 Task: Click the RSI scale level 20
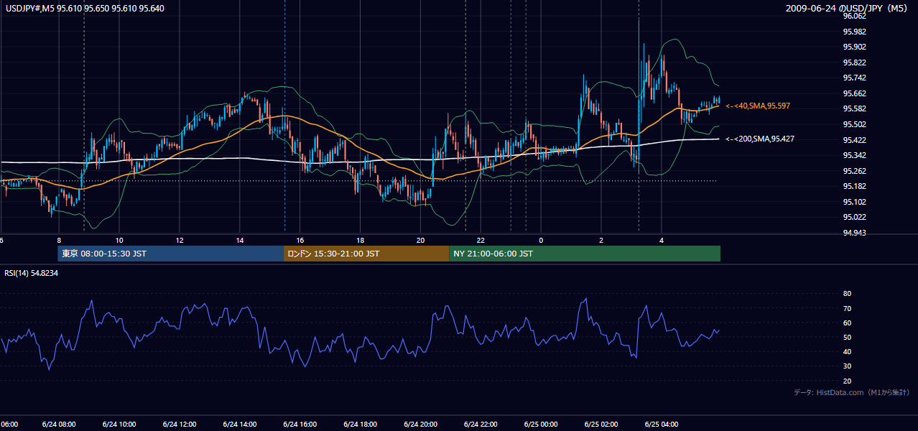tap(847, 381)
